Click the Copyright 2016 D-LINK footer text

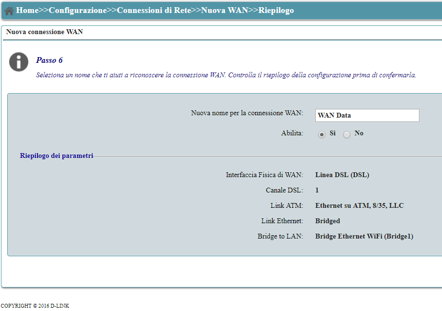[35, 306]
